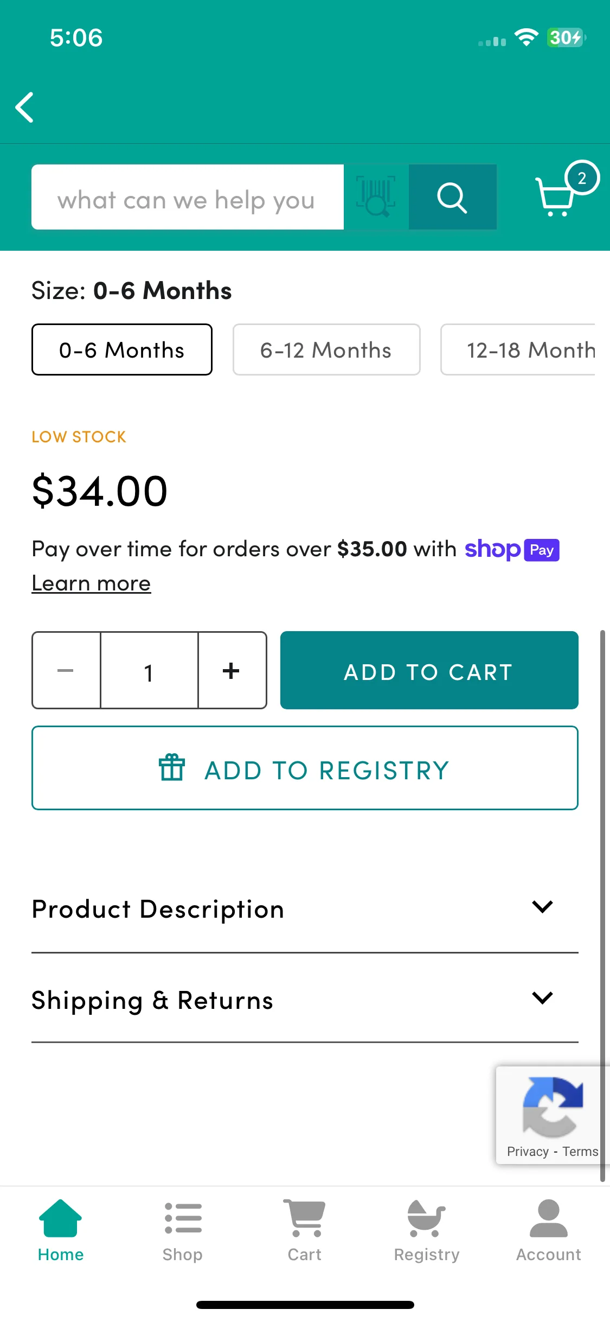Viewport: 610px width, 1322px height.
Task: Decrease quantity with the minus button
Action: 66,670
